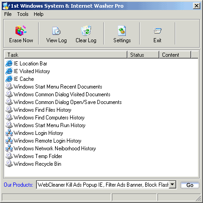
Task: Click the IE icon beside IE Cache
Action: pos(9,79)
